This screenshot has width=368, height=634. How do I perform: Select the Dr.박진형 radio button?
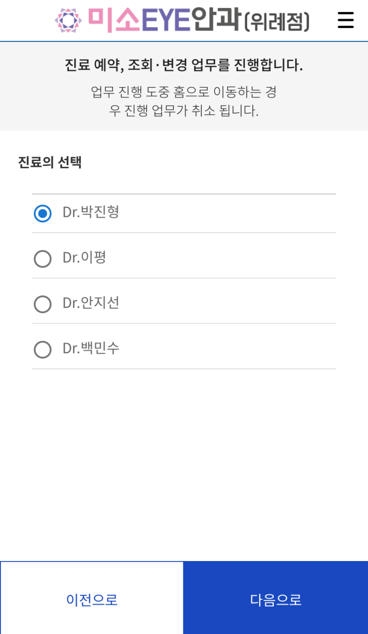tap(42, 213)
